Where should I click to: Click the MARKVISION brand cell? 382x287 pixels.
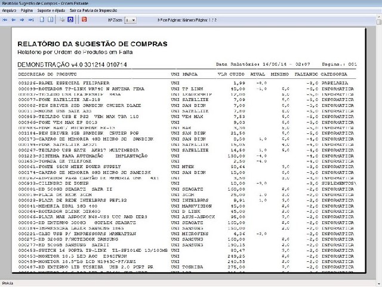tap(197, 206)
